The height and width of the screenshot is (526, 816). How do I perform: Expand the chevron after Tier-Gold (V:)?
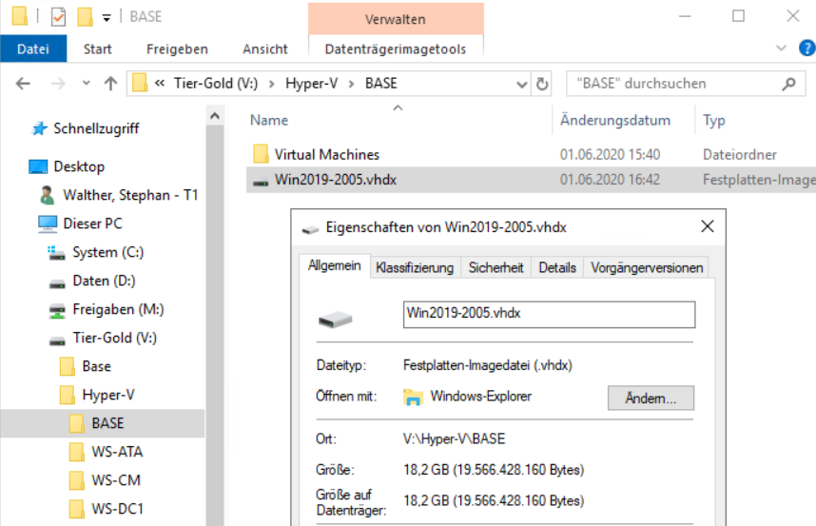[x=271, y=84]
